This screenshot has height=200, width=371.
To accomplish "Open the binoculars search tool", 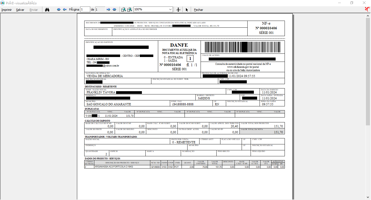I will coord(47,9).
